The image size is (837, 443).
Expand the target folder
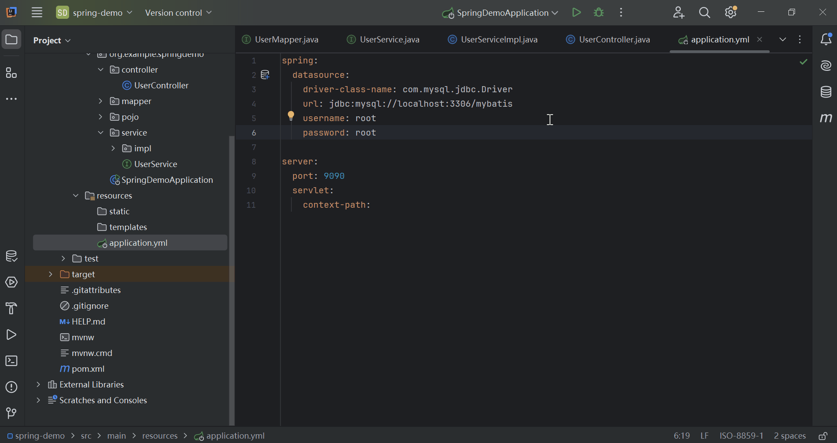[51, 274]
